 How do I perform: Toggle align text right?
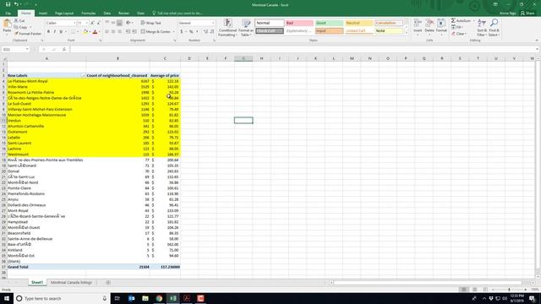point(119,32)
